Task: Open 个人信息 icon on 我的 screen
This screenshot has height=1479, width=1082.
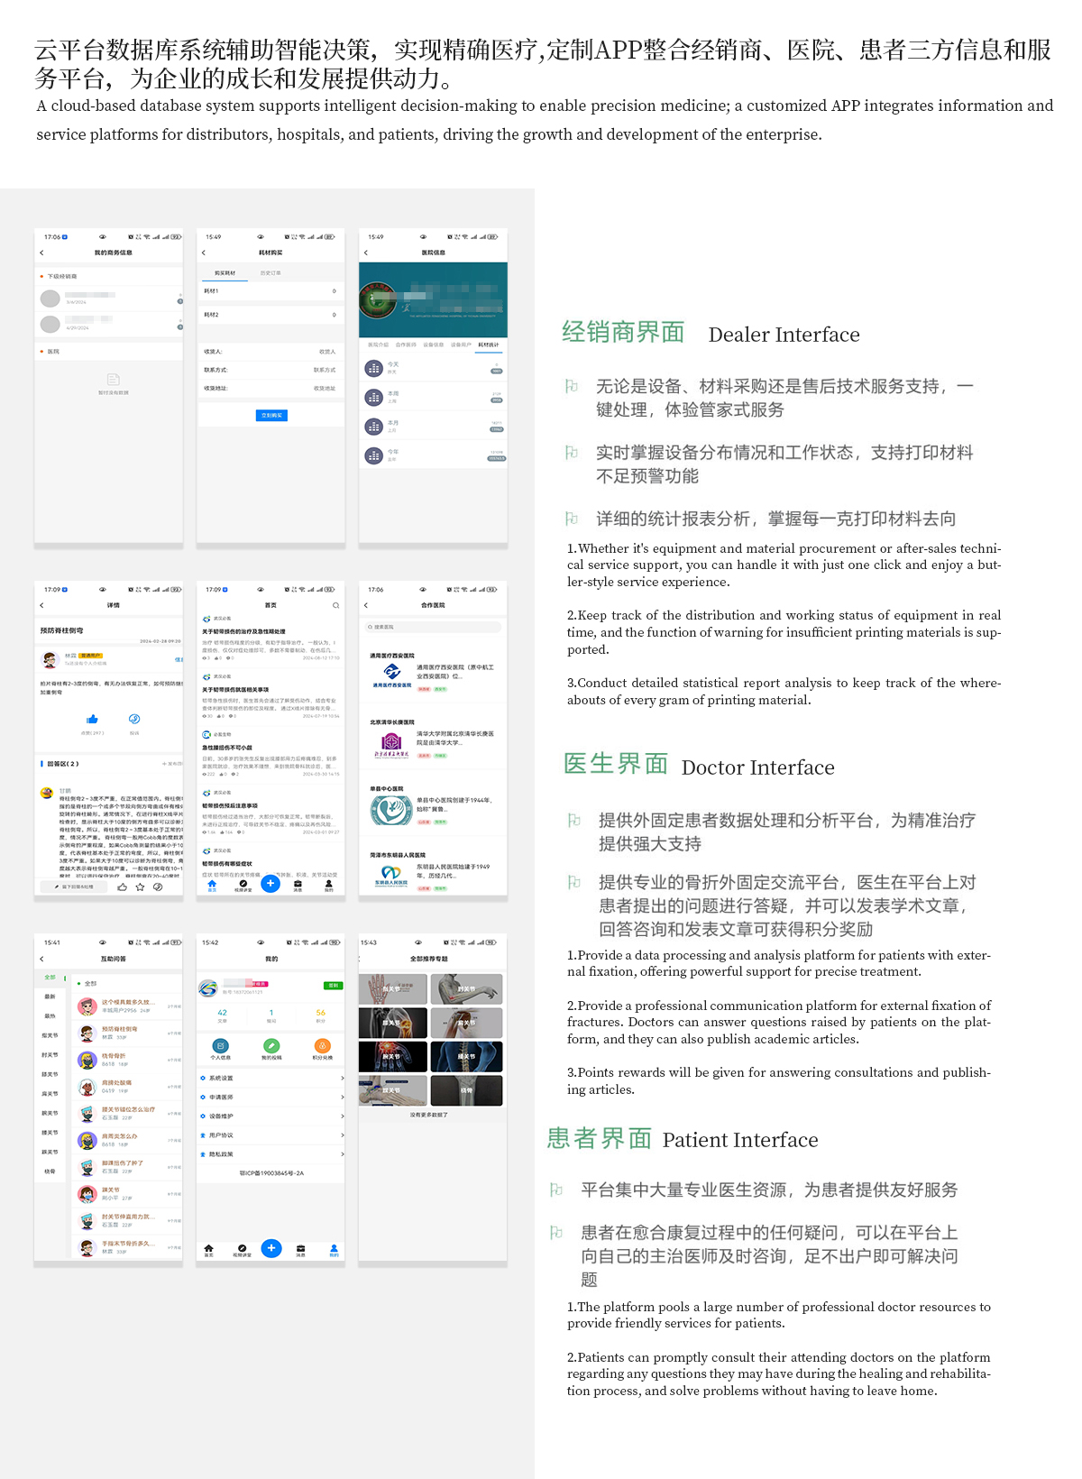Action: click(x=220, y=1046)
